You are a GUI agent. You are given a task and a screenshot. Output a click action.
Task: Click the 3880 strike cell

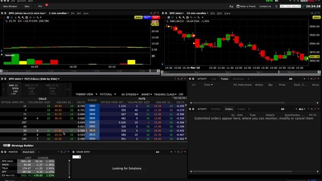[92, 106]
